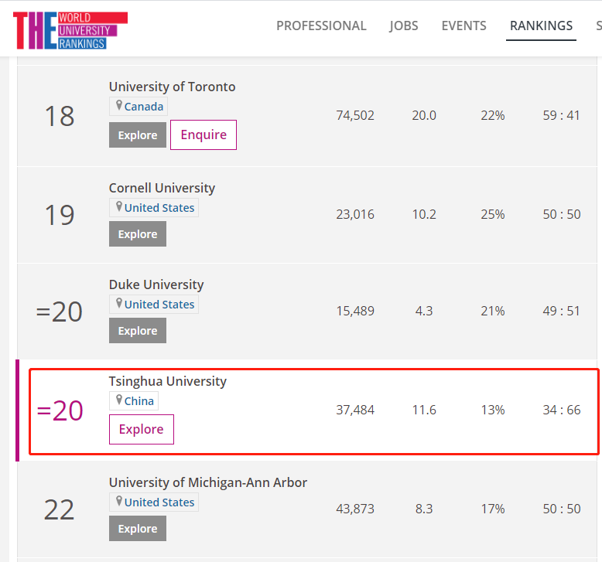Screen dimensions: 602x562
Task: Open the Professional menu
Action: coord(321,26)
